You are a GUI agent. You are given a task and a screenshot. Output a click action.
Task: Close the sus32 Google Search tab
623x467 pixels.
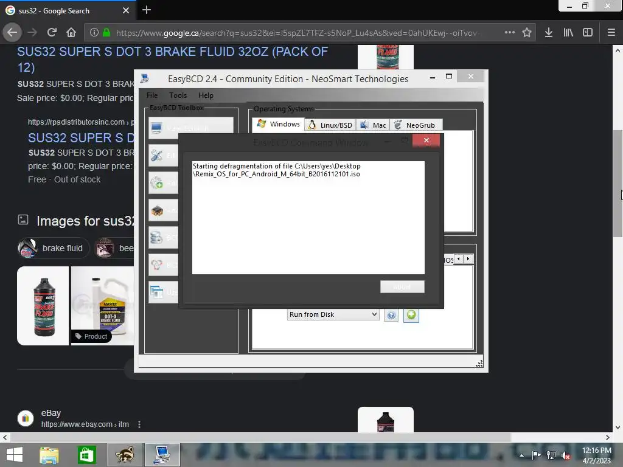126,11
